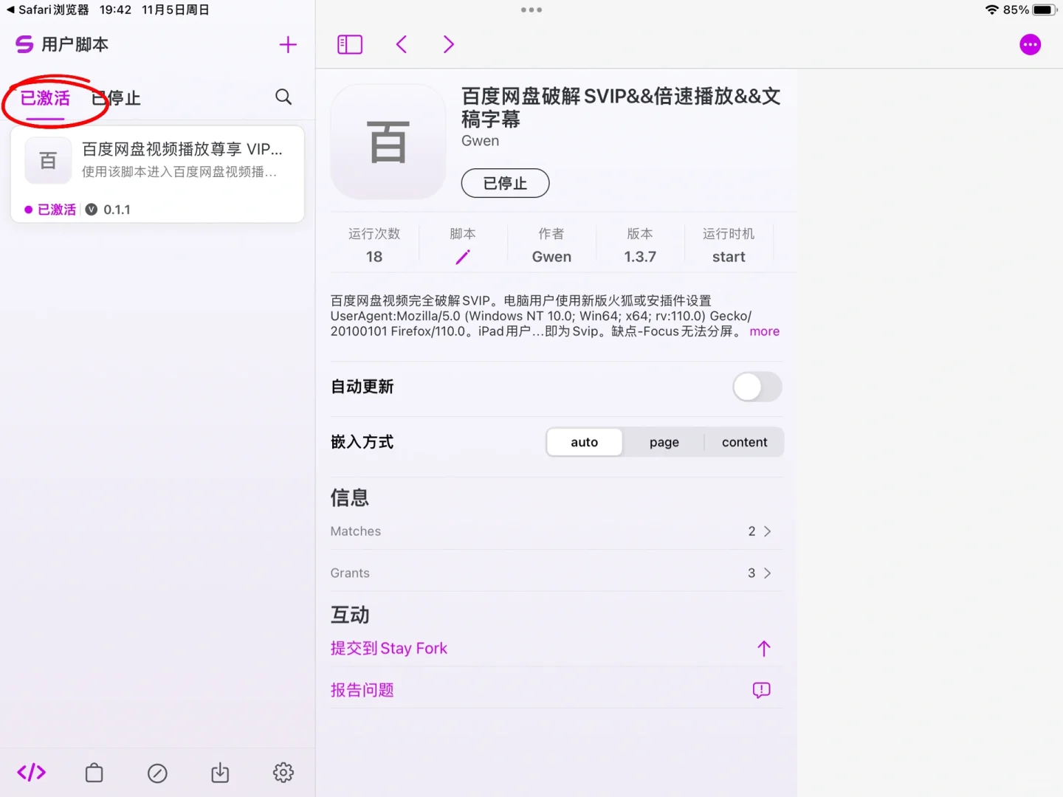Select the scripts code editor icon
The height and width of the screenshot is (797, 1063).
coord(31,772)
